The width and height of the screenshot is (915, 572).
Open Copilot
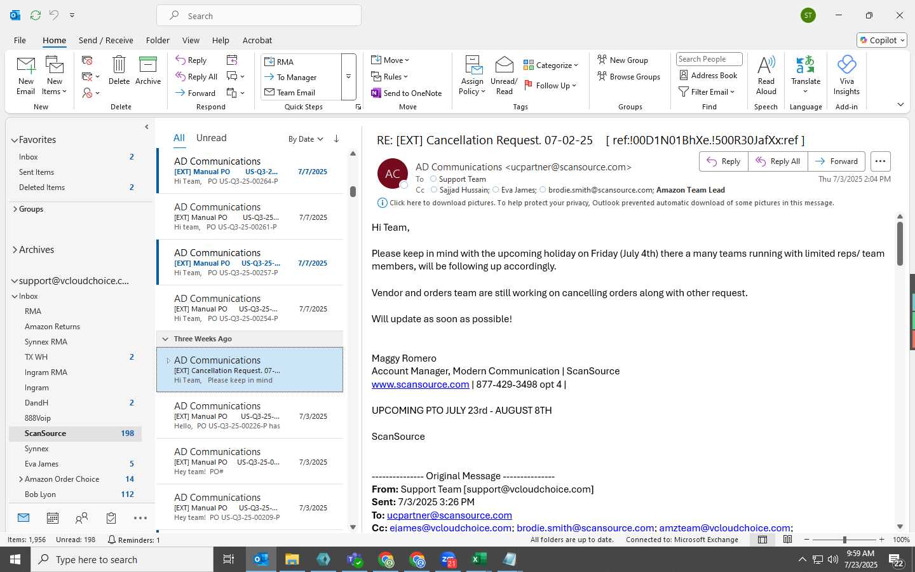pyautogui.click(x=882, y=40)
